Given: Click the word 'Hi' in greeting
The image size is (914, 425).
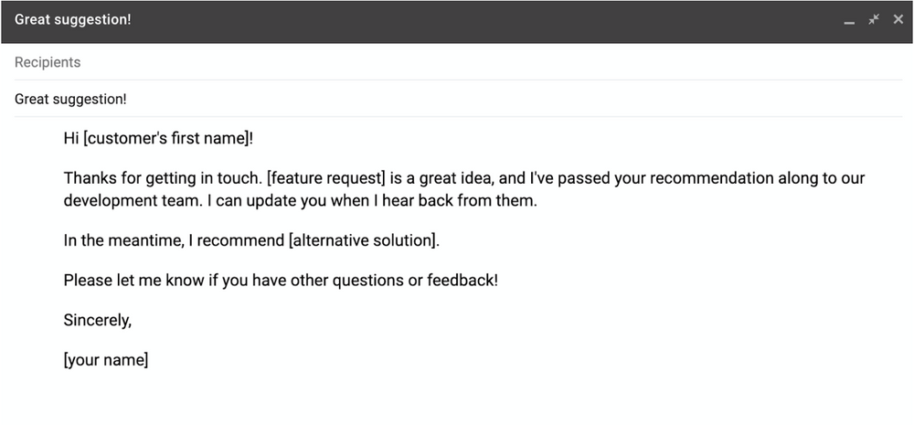Looking at the screenshot, I should pyautogui.click(x=71, y=139).
